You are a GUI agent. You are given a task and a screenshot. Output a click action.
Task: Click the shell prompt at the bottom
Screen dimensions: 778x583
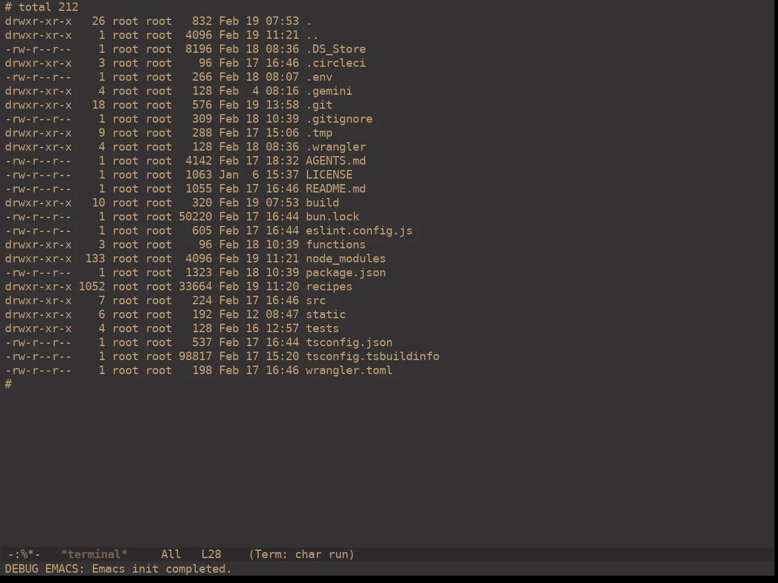coord(9,384)
